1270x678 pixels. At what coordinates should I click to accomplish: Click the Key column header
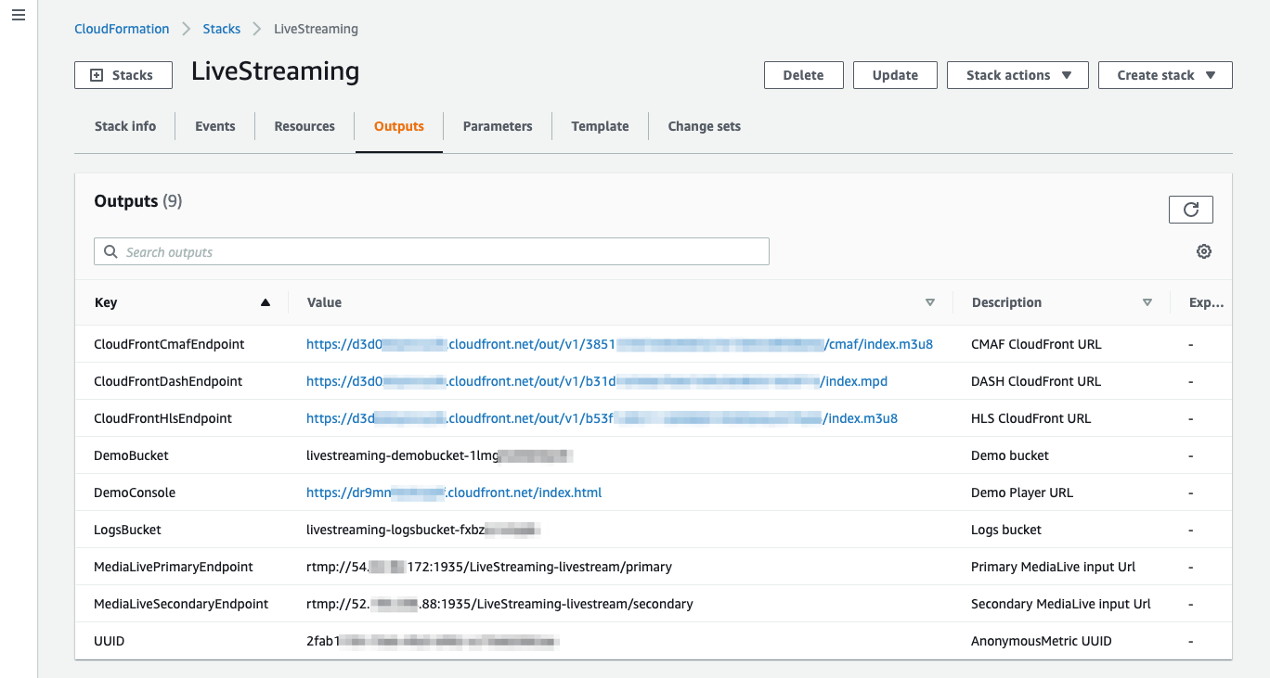click(x=106, y=302)
